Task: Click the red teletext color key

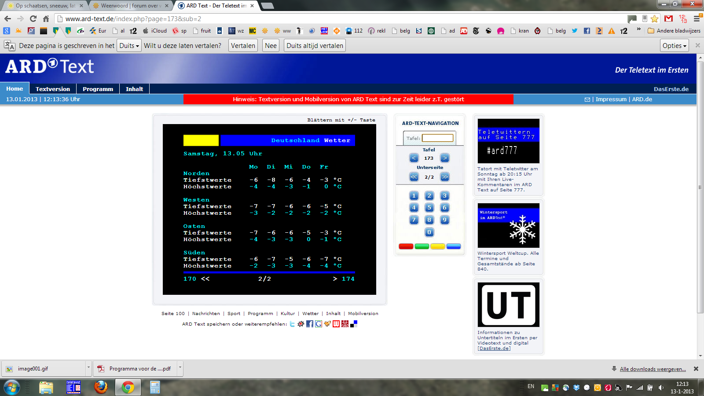Action: point(406,246)
